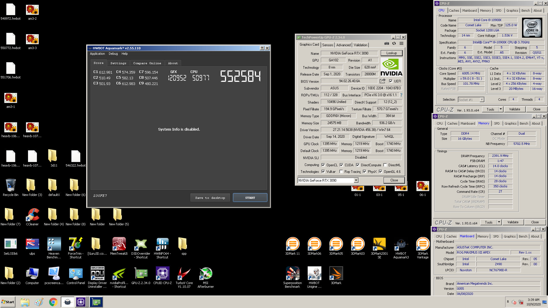
Task: Open the TurboV Core desktop icon
Action: (184, 277)
